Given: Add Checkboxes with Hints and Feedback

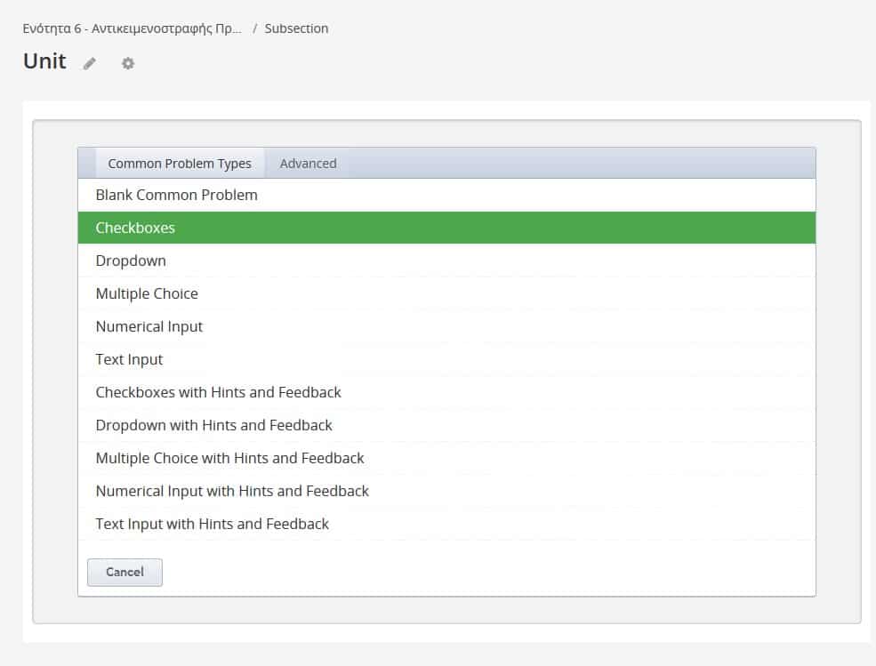Looking at the screenshot, I should point(446,393).
